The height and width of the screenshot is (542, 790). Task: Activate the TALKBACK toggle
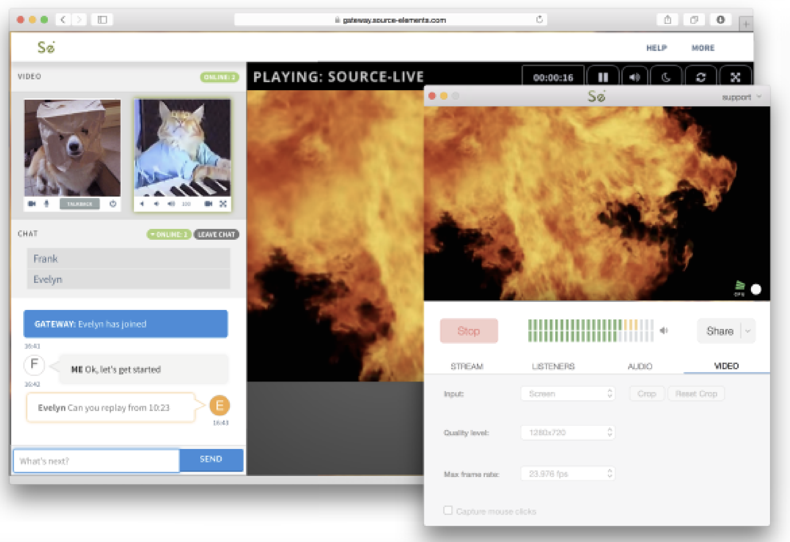[x=79, y=204]
